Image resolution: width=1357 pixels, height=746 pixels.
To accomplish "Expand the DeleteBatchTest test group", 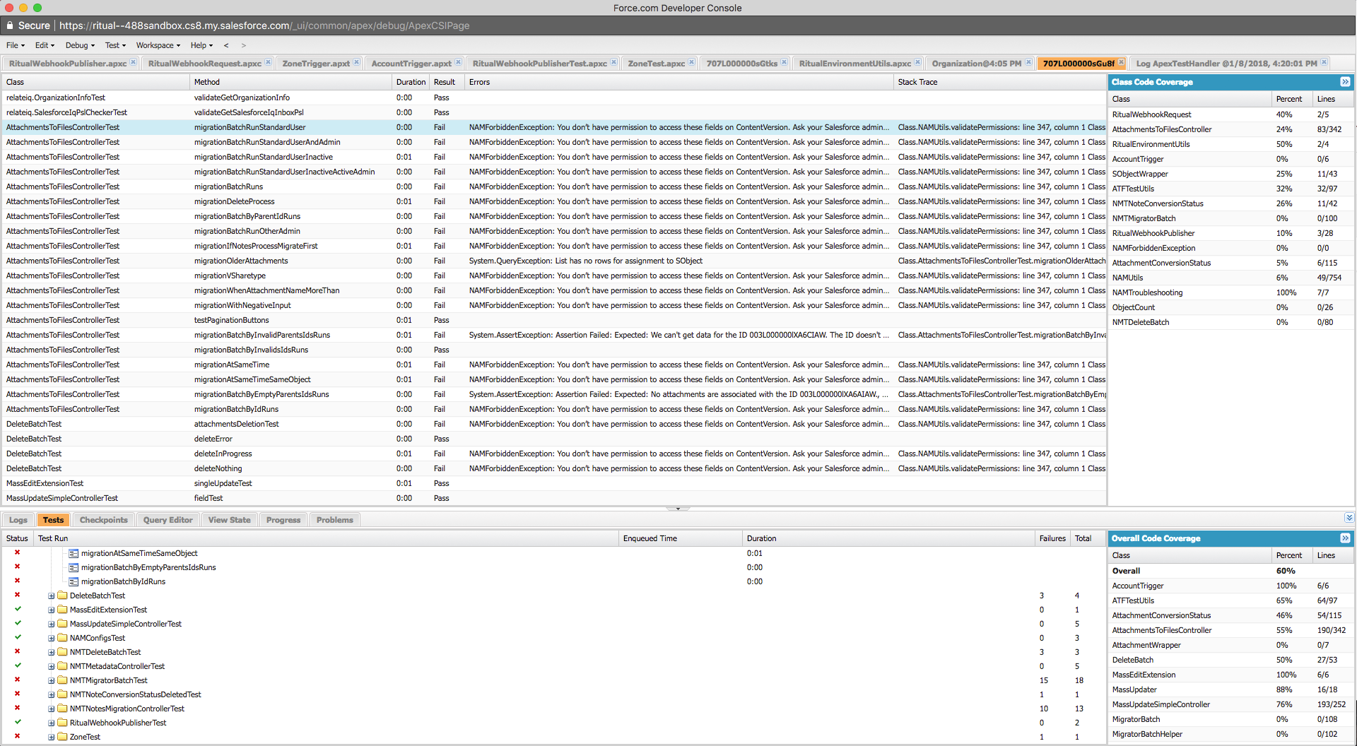I will point(50,596).
